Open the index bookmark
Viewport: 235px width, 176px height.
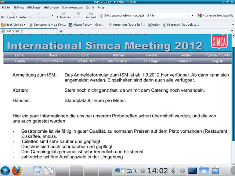154,25
